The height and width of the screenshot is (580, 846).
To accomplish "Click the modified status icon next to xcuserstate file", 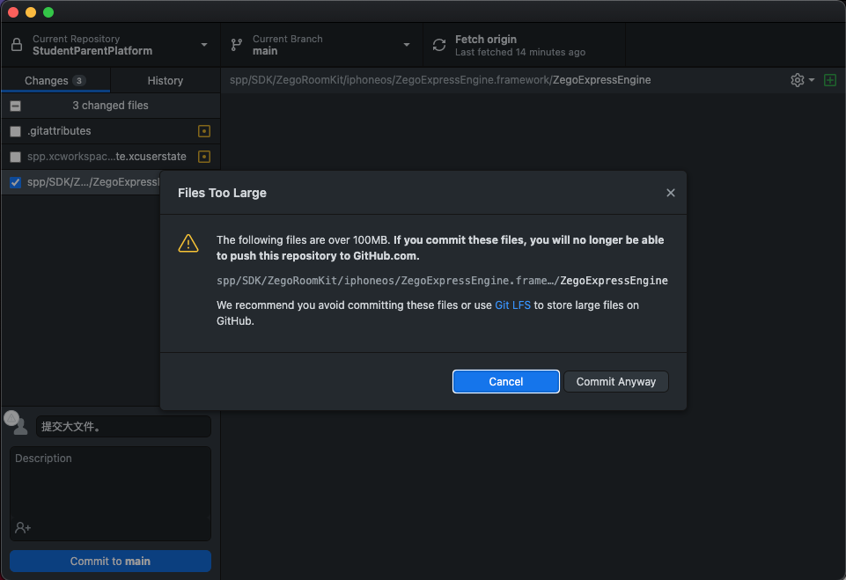I will 203,156.
